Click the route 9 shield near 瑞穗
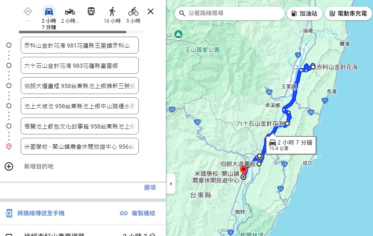Screen dimensions: 373x236 point(298,55)
